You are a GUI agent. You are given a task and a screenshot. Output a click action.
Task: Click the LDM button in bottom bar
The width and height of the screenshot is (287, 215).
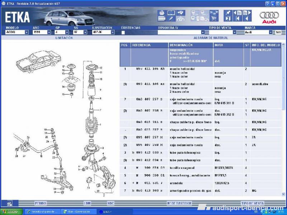tap(87, 203)
